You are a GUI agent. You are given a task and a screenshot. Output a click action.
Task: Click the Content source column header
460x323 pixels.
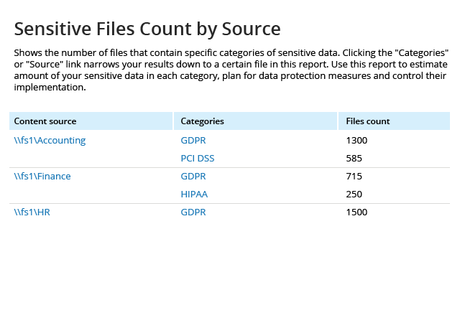pos(91,121)
